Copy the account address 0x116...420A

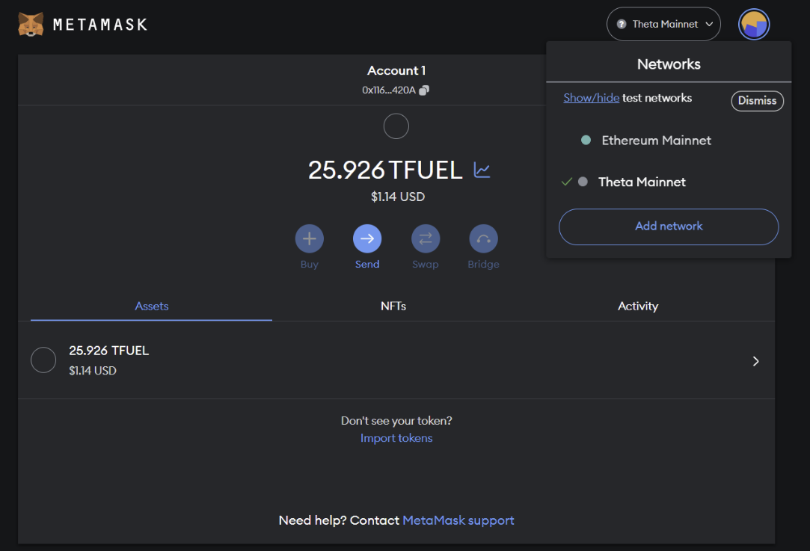pyautogui.click(x=423, y=90)
